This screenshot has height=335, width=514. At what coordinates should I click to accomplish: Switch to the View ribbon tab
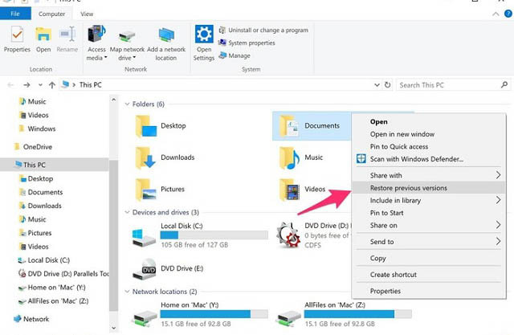pos(87,14)
